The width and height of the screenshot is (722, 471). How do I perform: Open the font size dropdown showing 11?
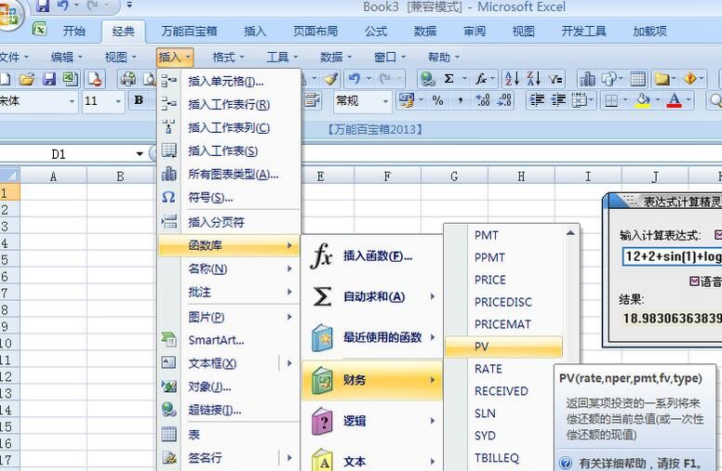click(x=118, y=100)
